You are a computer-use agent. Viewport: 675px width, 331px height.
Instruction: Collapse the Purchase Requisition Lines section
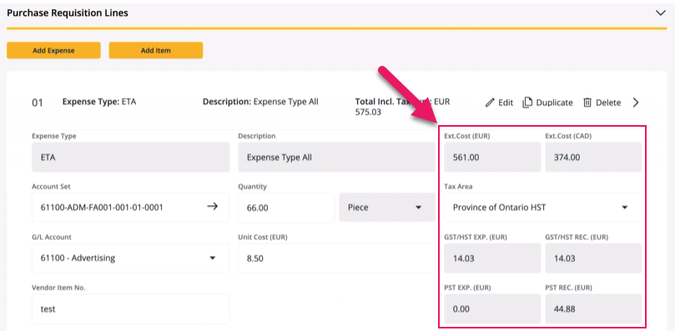point(660,13)
